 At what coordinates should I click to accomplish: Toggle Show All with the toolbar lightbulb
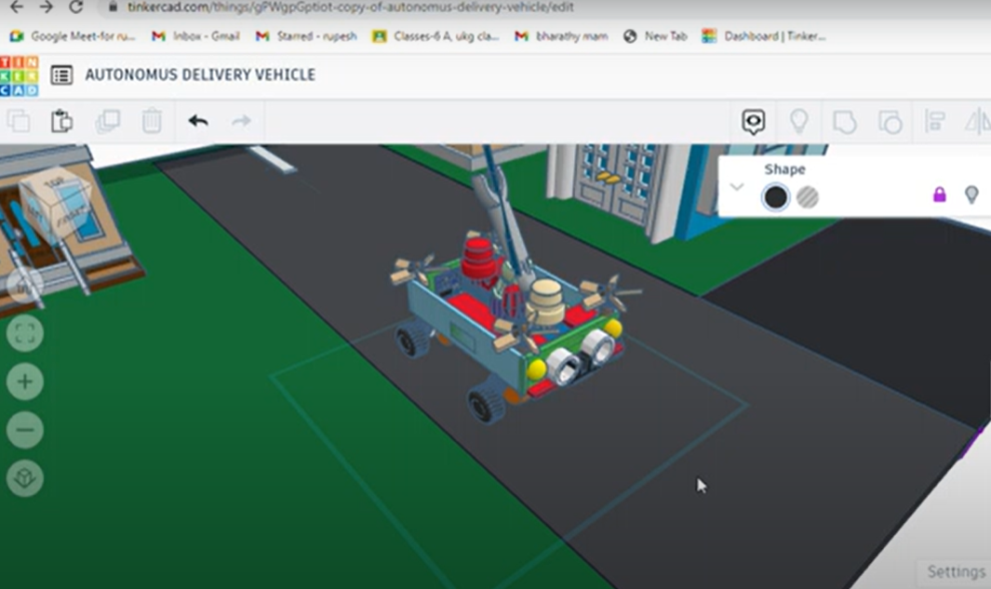(x=798, y=121)
